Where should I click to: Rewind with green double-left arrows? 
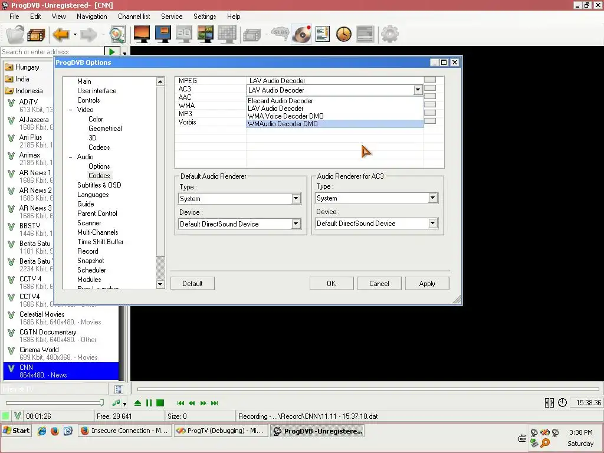coord(192,403)
